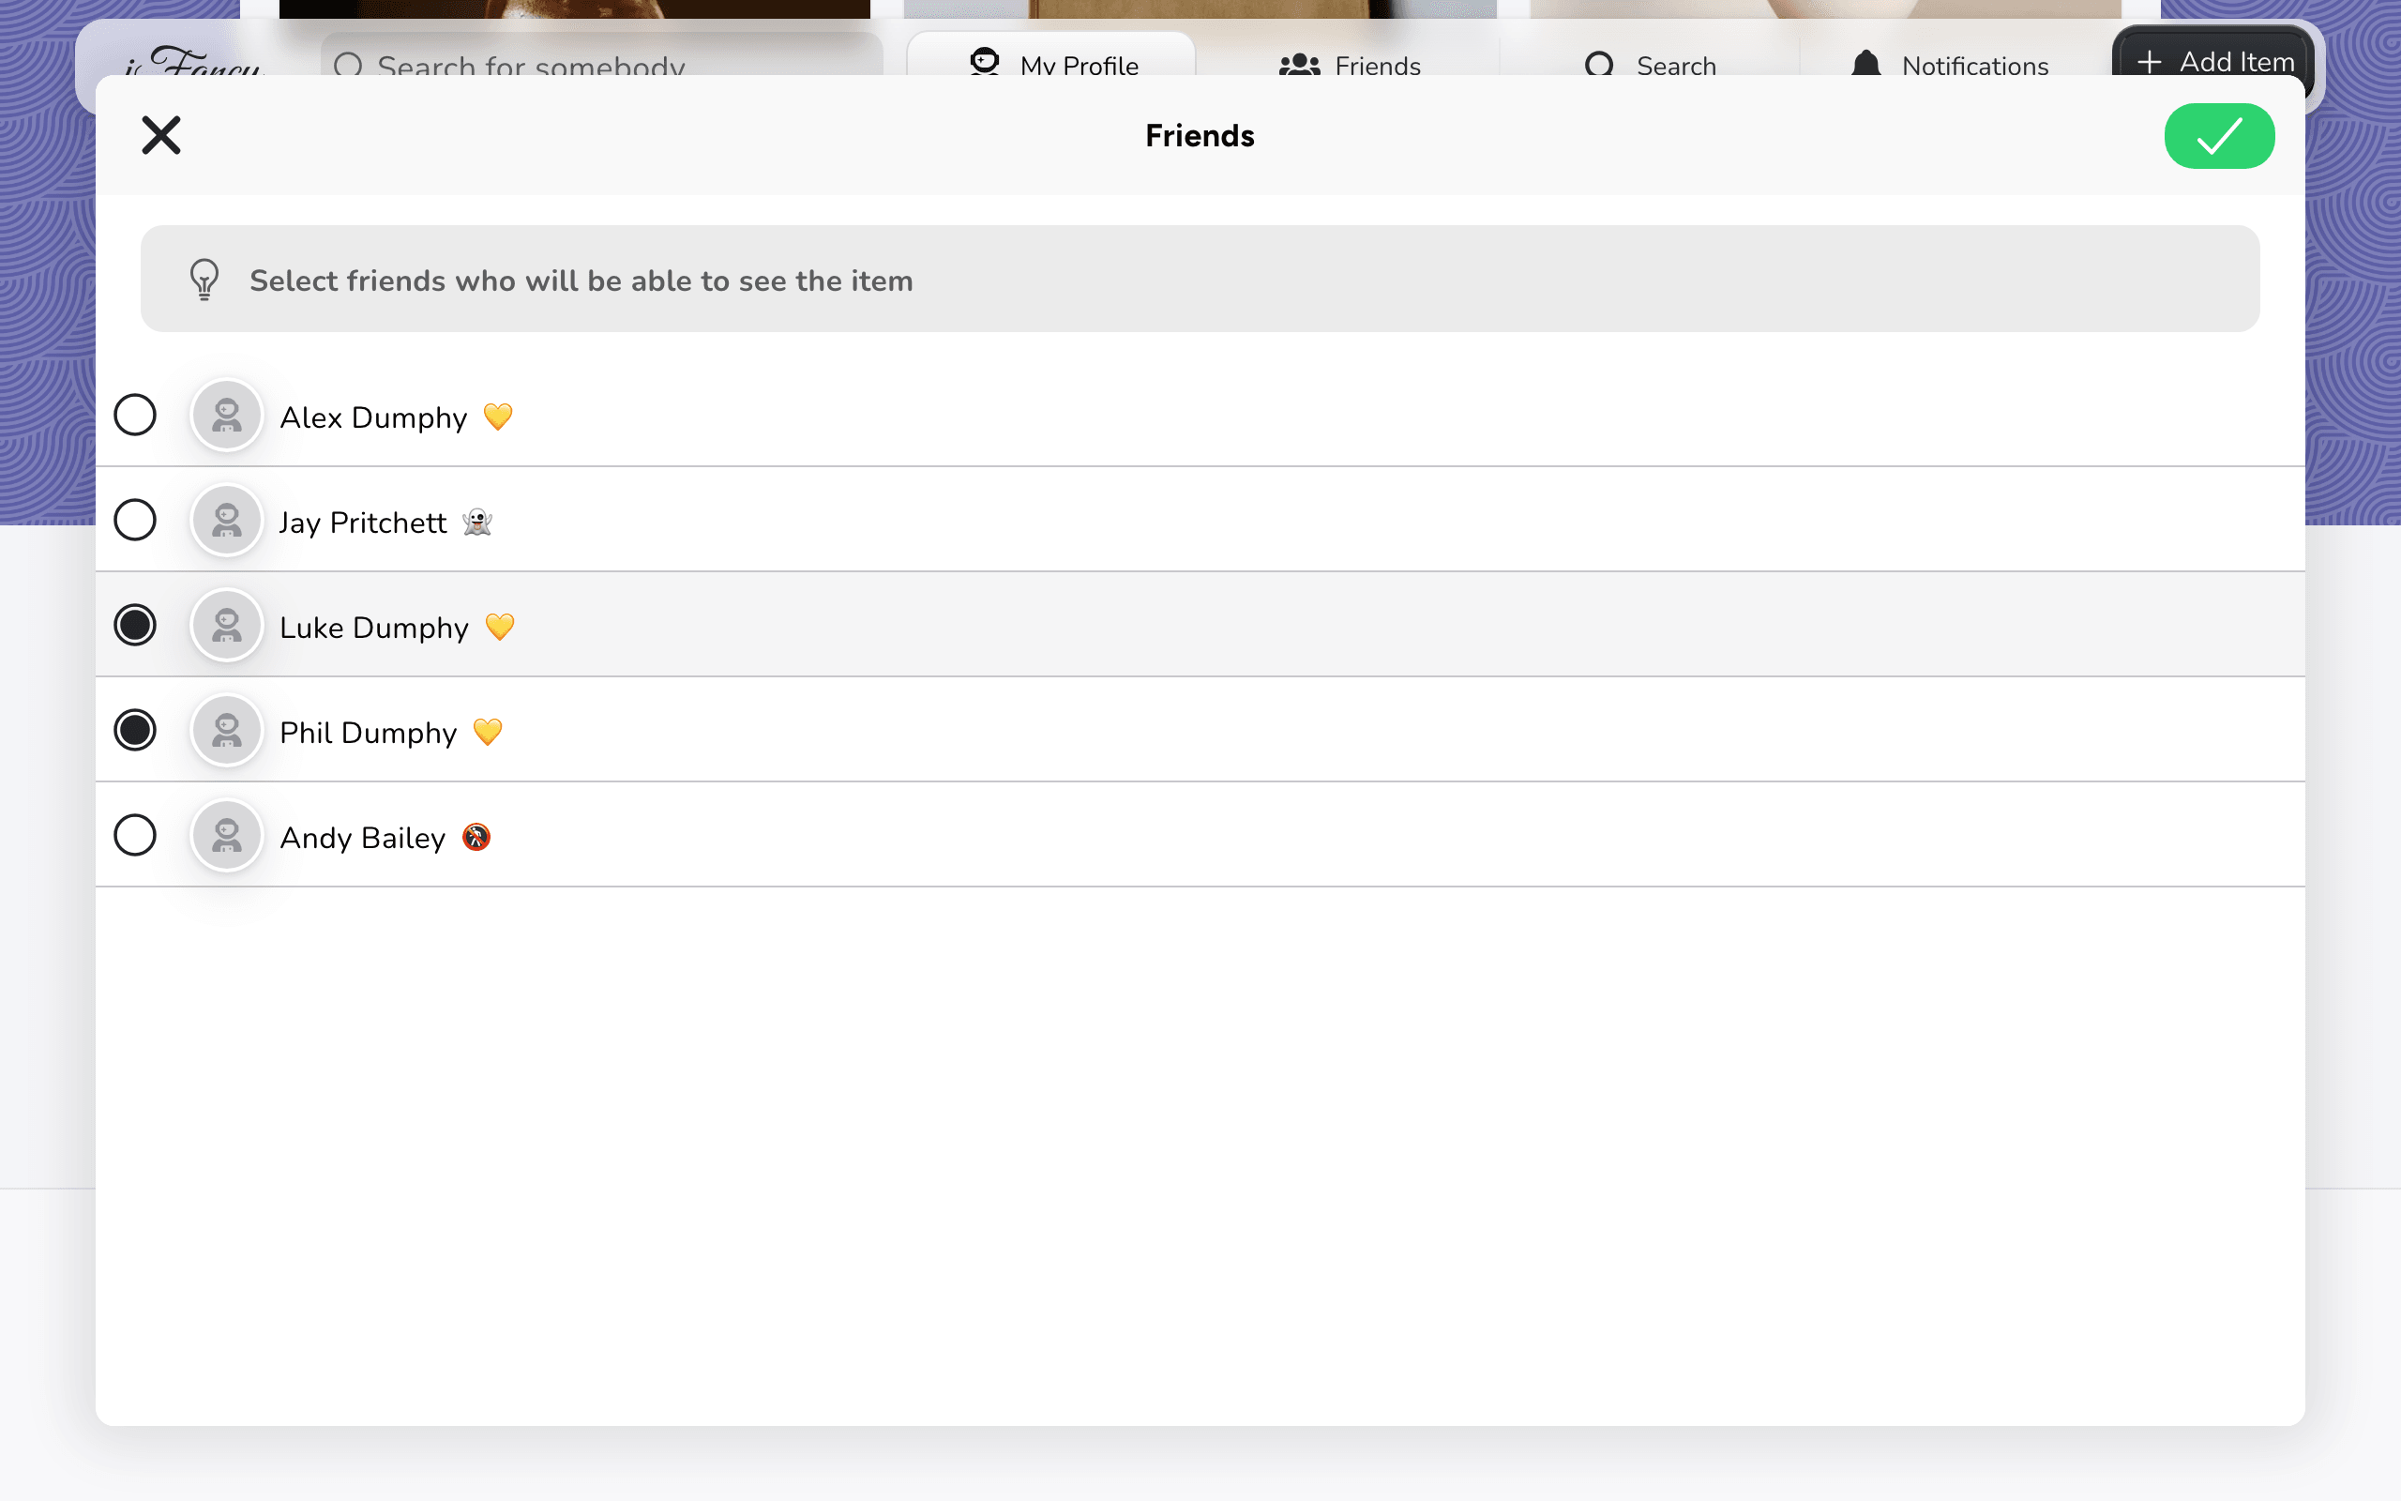Open the Search tab in navigation
The width and height of the screenshot is (2401, 1501).
click(x=1650, y=64)
